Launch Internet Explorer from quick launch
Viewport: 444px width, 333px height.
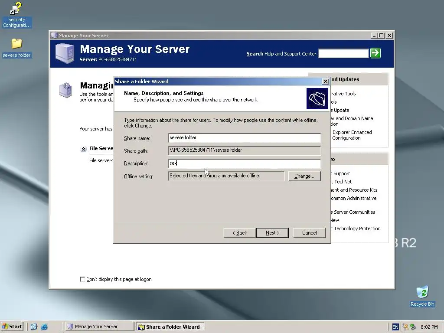pos(44,327)
